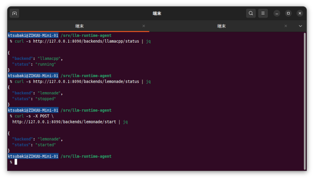314x179 pixels.
Task: Click the lemonade/start URL line
Action: (70, 122)
